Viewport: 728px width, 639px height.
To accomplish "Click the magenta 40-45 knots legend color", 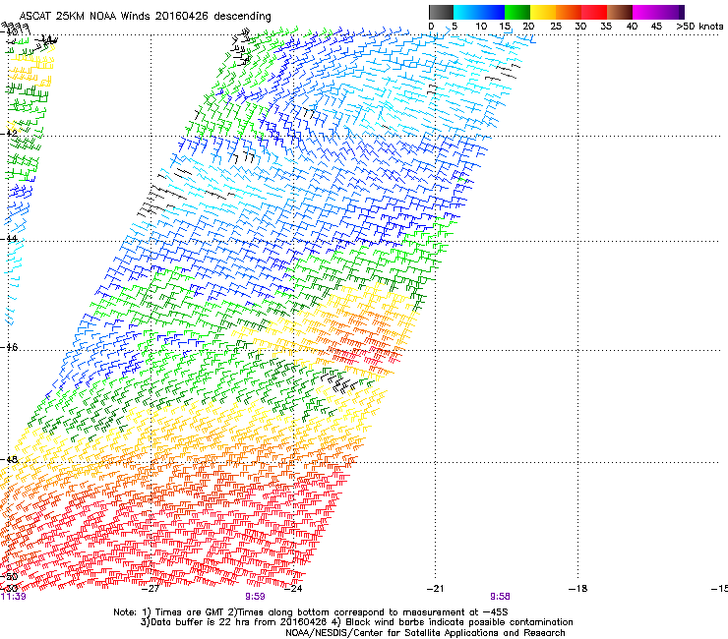I will coord(645,12).
